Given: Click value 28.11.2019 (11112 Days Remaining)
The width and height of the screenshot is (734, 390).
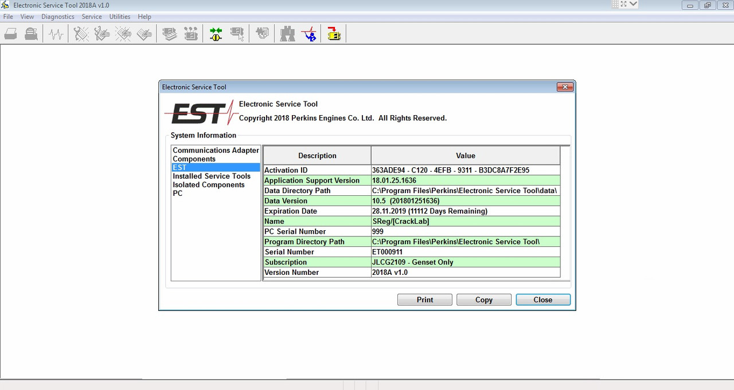Looking at the screenshot, I should click(466, 211).
